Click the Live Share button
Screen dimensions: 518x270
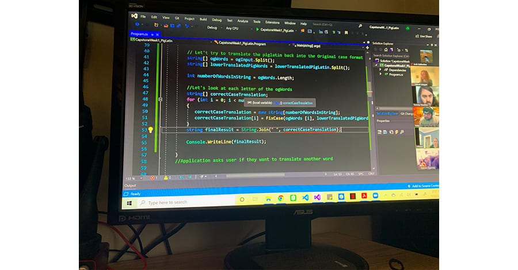click(424, 36)
